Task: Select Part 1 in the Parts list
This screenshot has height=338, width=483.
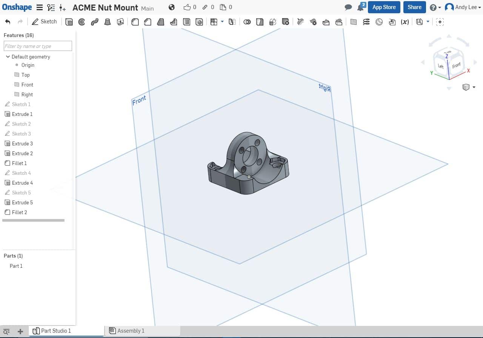Action: (x=16, y=266)
